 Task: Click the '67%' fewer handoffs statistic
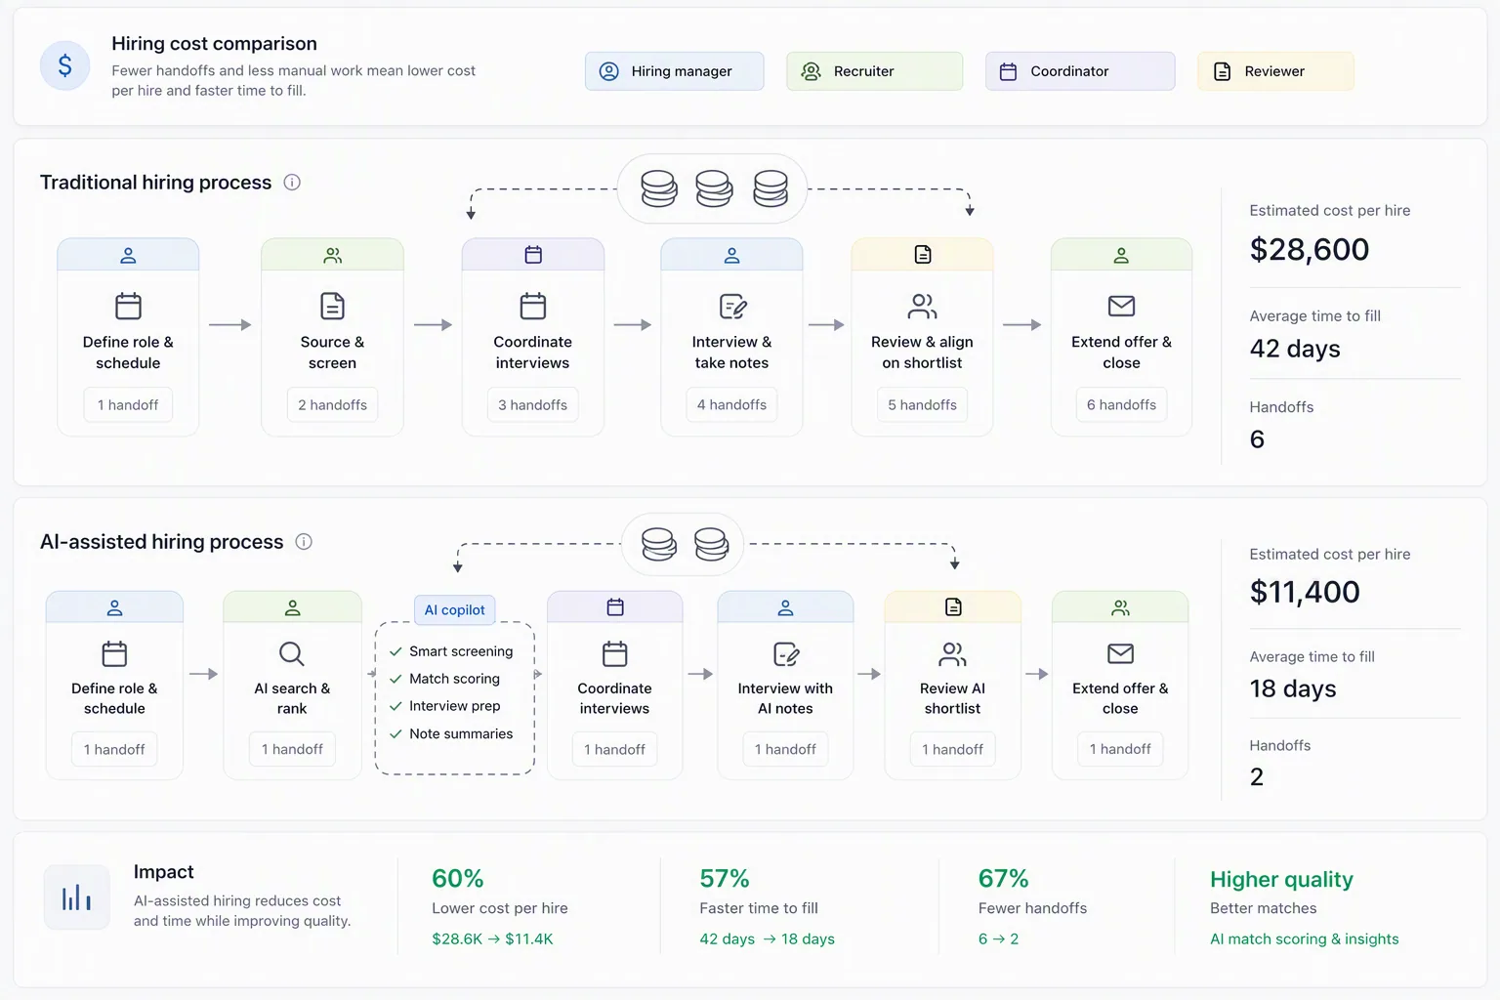point(1004,878)
